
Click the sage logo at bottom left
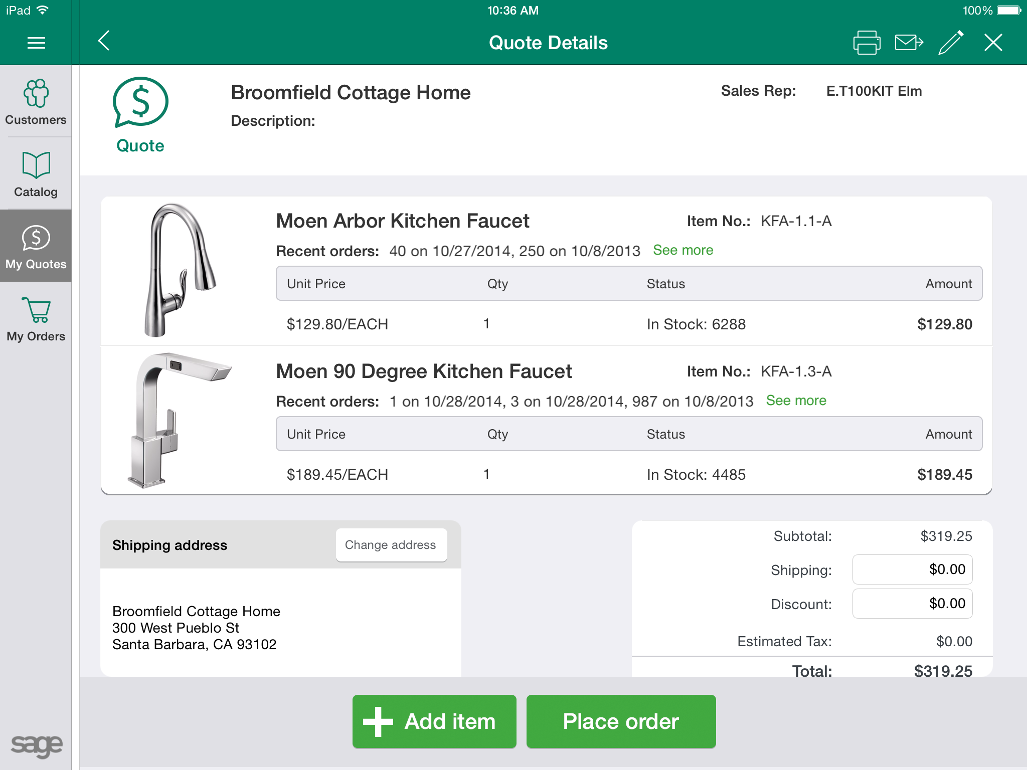(35, 745)
